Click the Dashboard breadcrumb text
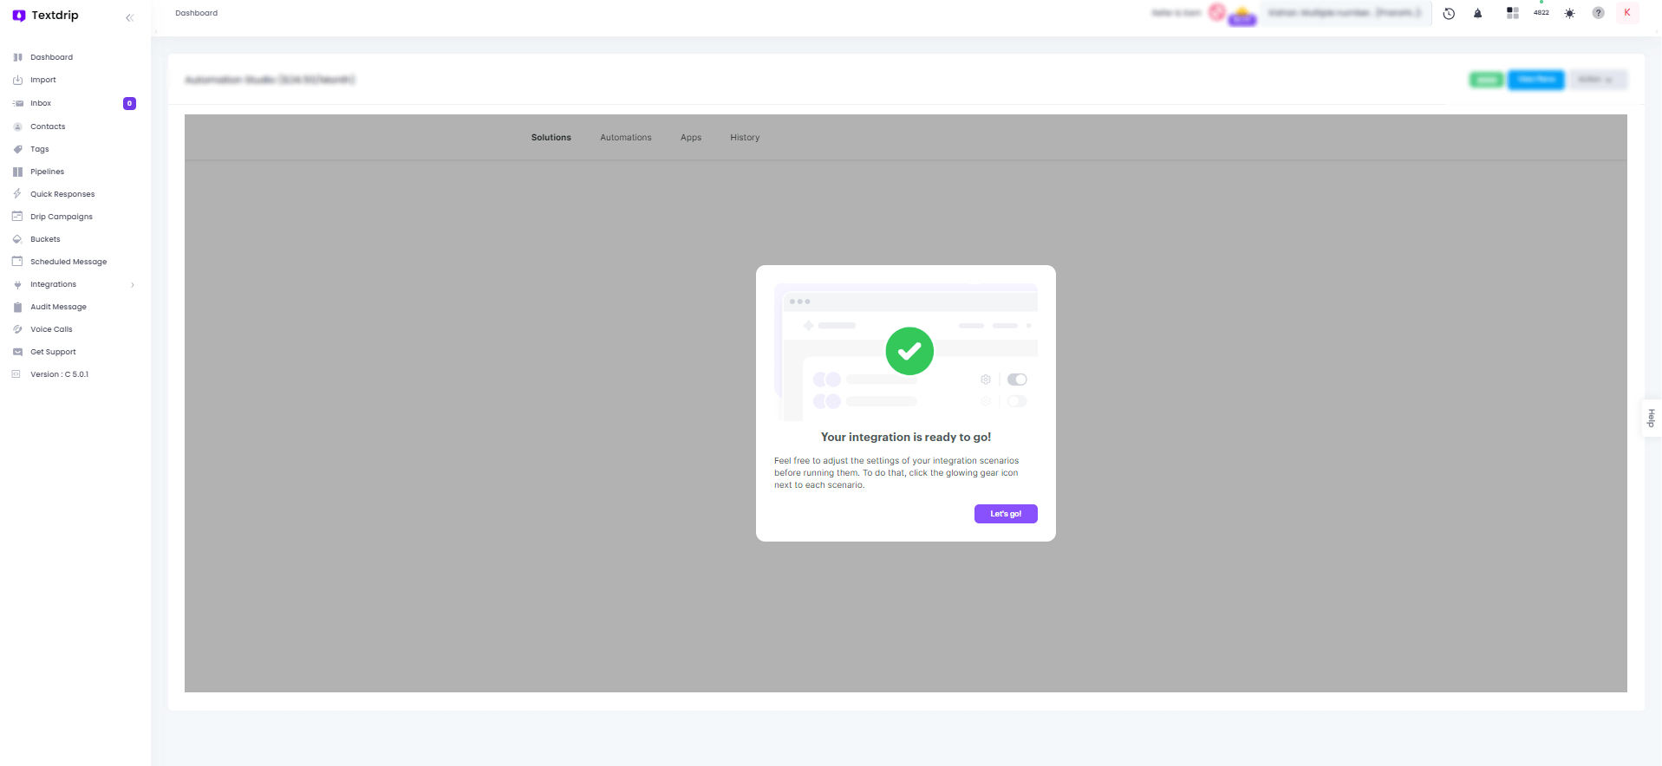Image resolution: width=1662 pixels, height=766 pixels. click(197, 13)
